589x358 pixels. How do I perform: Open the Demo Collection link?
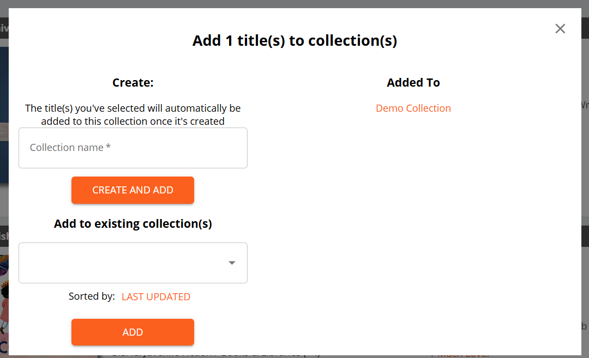click(x=413, y=108)
